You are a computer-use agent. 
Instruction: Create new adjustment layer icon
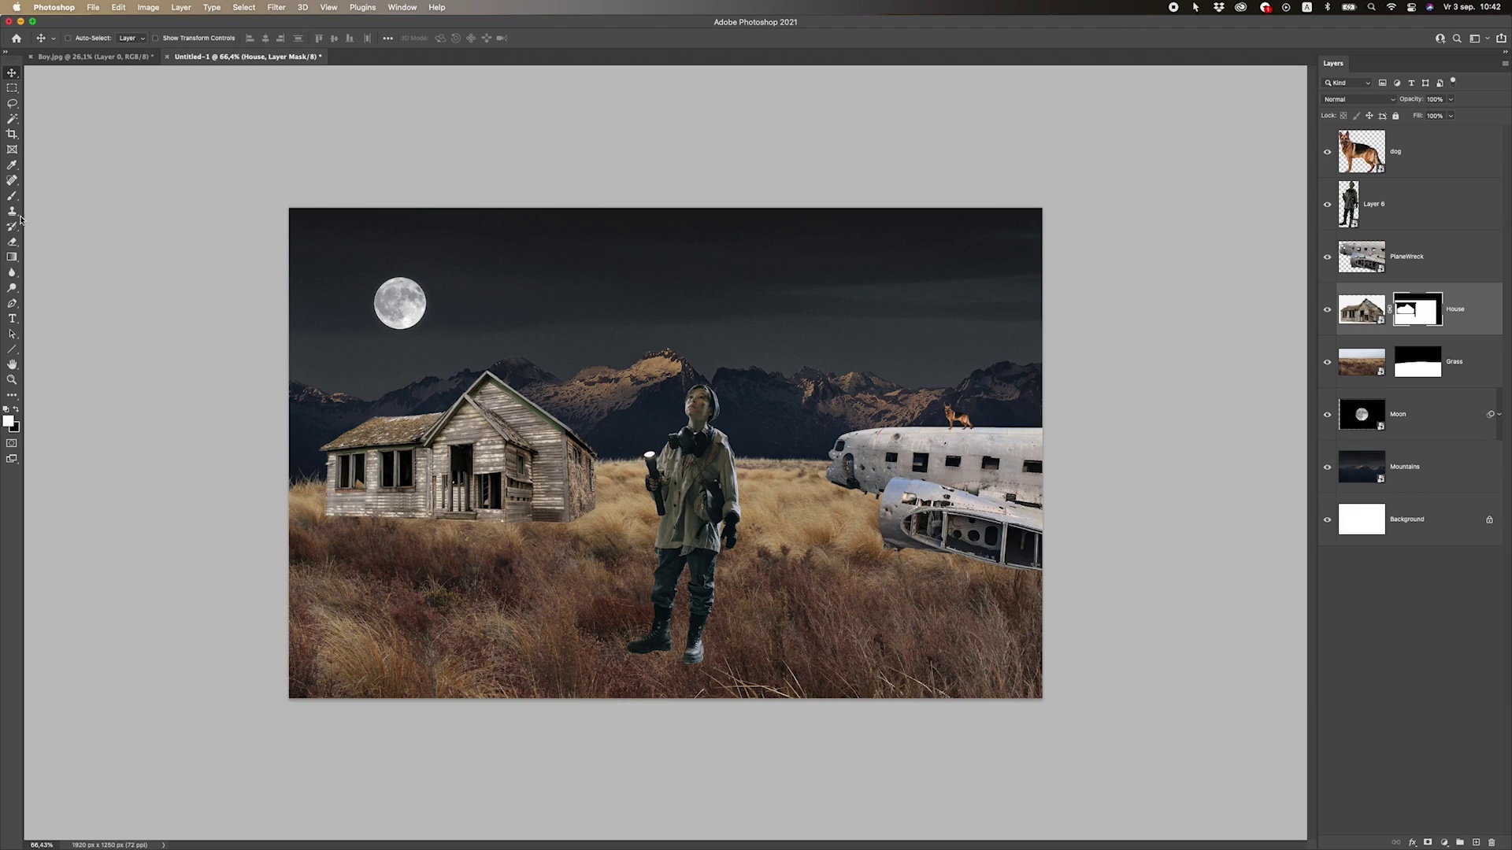pos(1444,842)
